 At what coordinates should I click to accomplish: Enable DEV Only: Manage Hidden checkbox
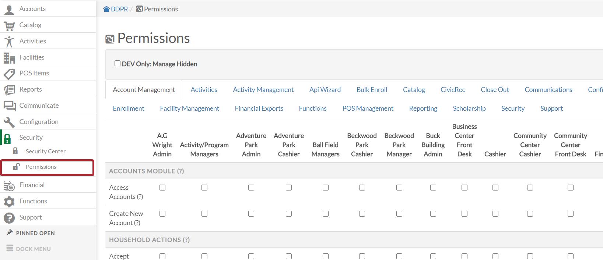click(118, 63)
